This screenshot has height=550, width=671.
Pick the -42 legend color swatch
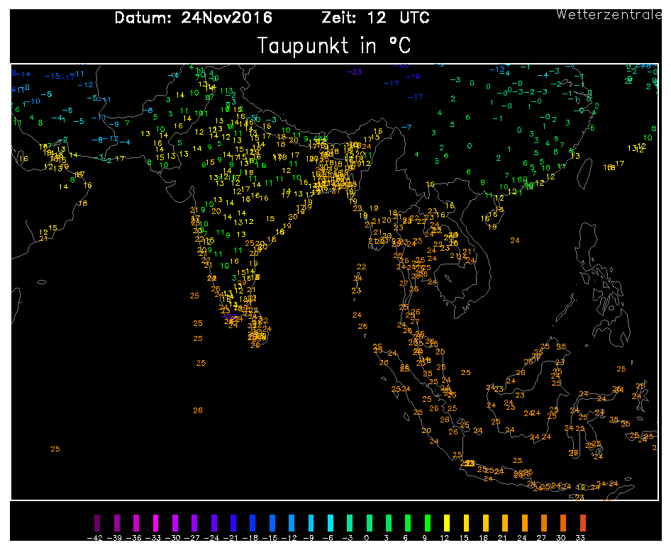click(98, 523)
